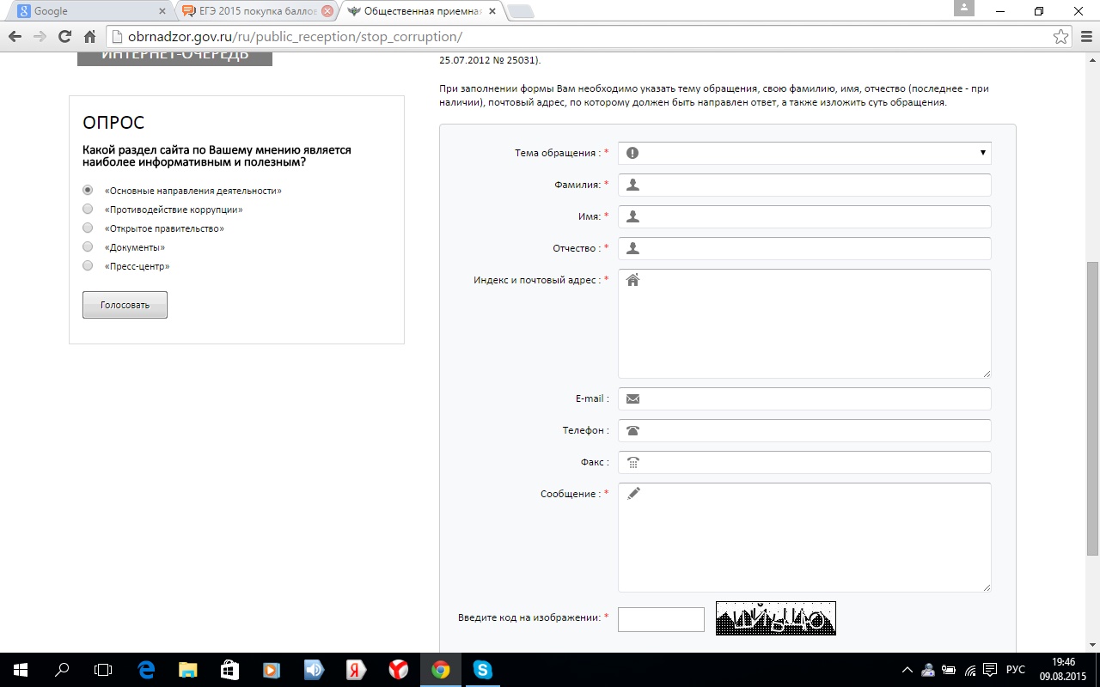Focus the captcha code input box

point(661,619)
